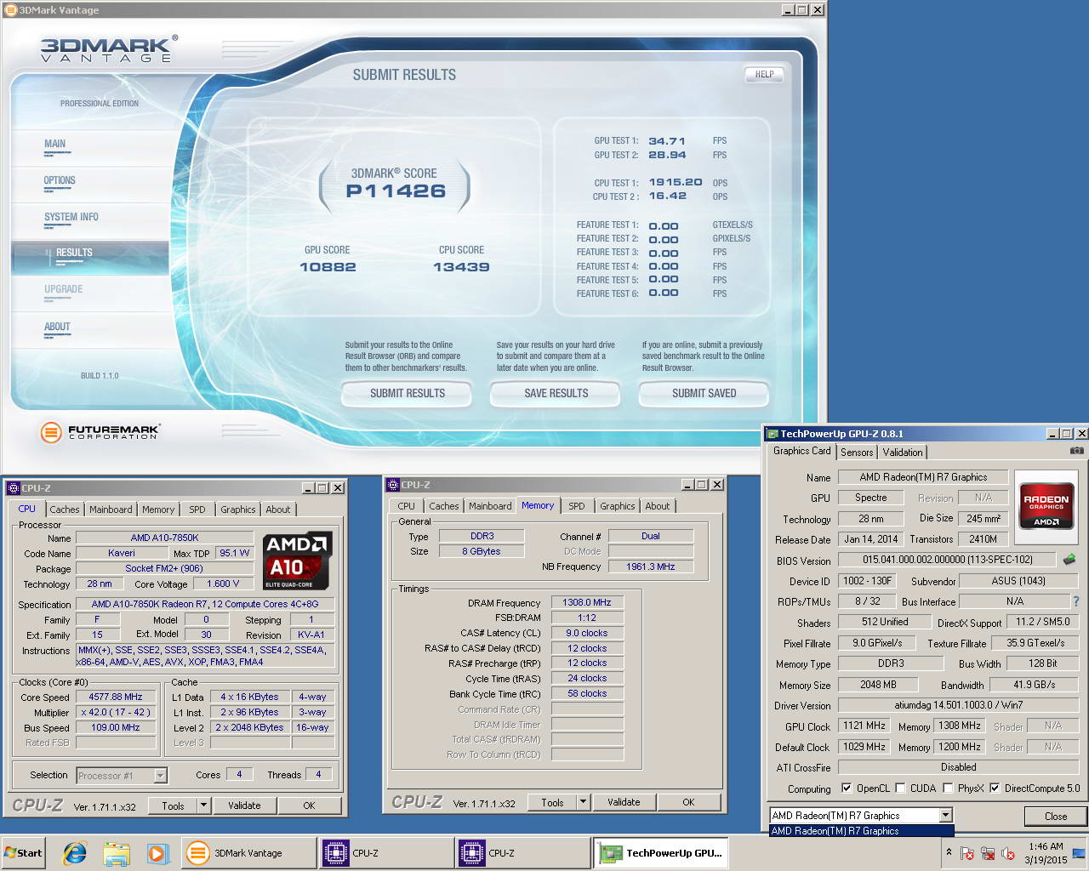Open Windows Explorer folder icon on taskbar
Viewport: 1089px width, 871px height.
[x=117, y=853]
